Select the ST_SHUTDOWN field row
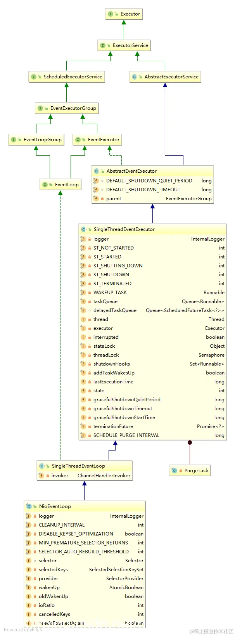 (x=152, y=275)
